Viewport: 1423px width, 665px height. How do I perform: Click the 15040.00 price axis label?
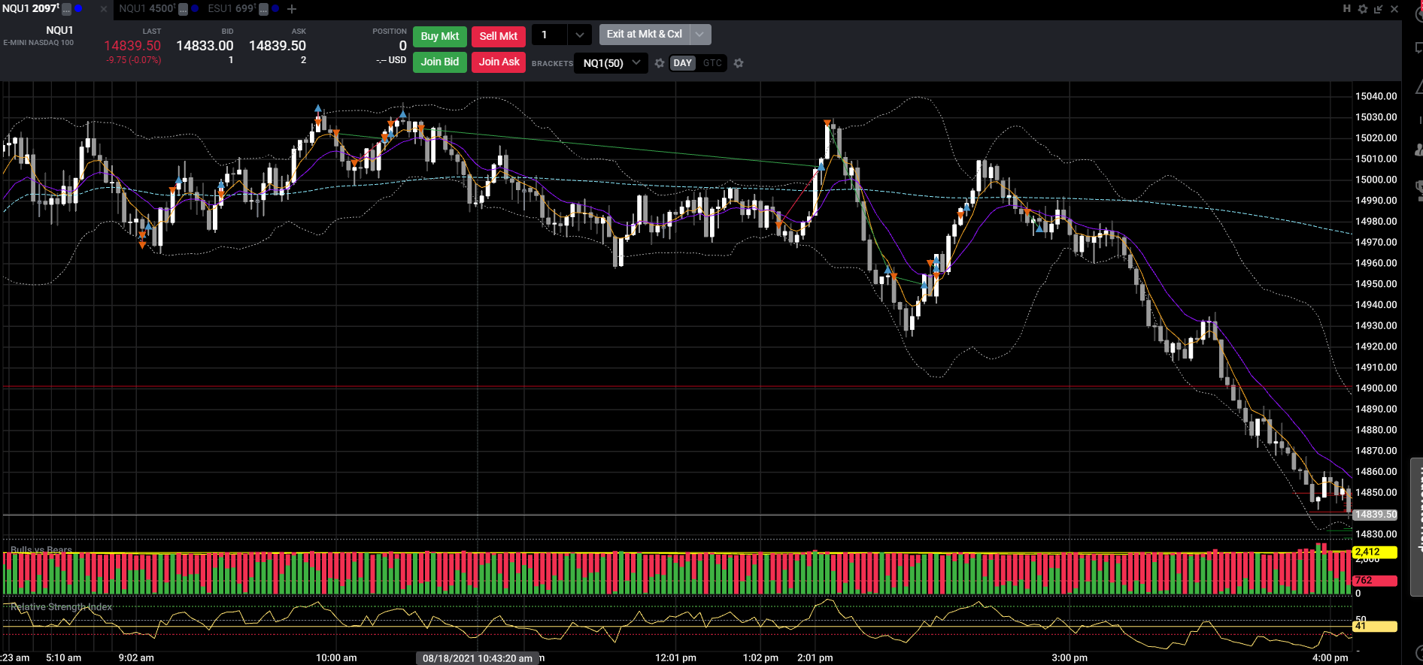1376,96
